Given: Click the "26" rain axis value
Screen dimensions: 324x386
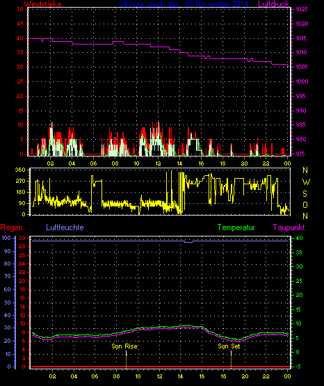Looking at the screenshot, I should click(x=22, y=255).
